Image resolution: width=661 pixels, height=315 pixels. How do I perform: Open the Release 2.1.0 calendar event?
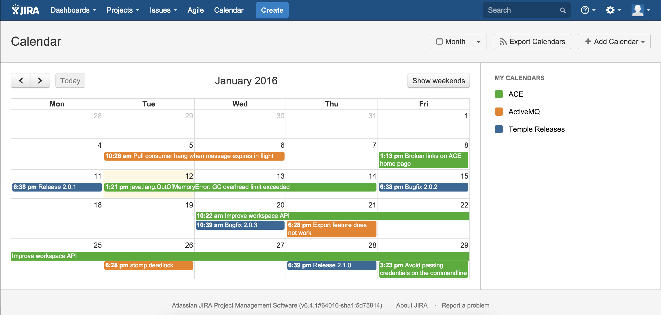click(332, 265)
